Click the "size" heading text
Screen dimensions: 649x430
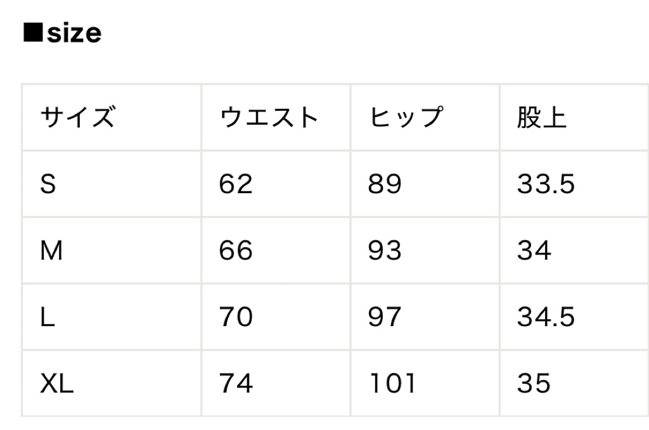(x=74, y=34)
